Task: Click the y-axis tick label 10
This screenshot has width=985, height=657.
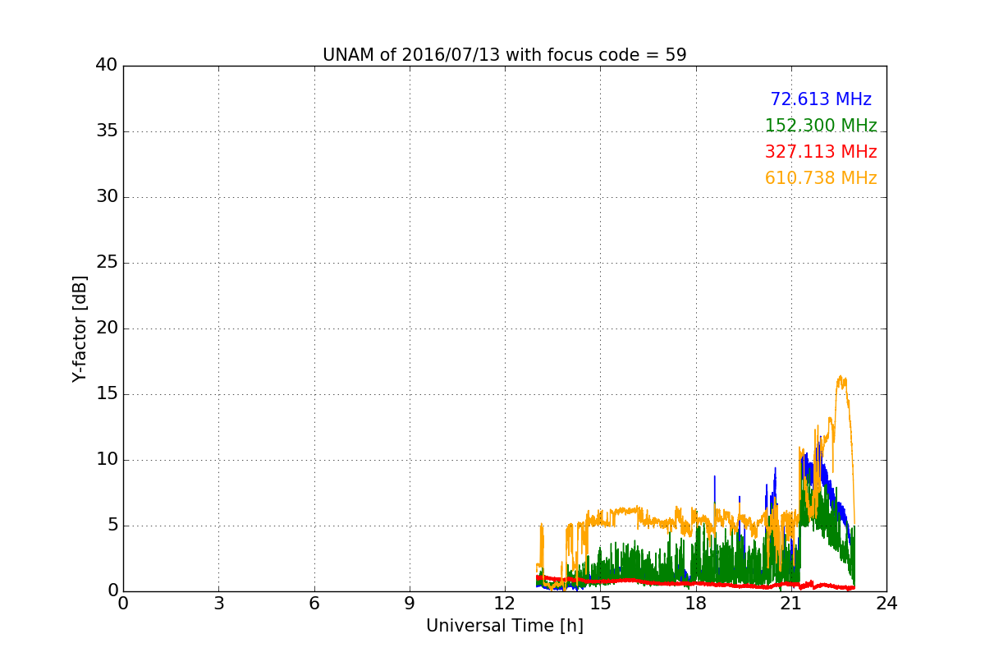Action: 107,460
